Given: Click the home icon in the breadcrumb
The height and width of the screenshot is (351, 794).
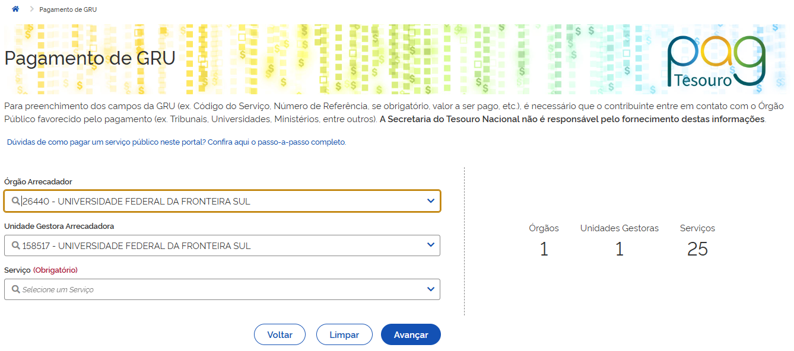Looking at the screenshot, I should tap(15, 9).
